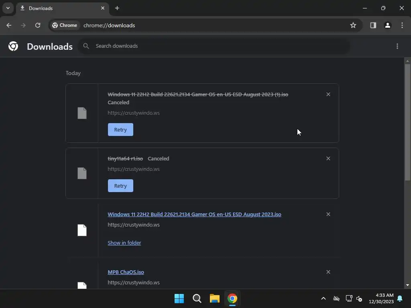Image resolution: width=411 pixels, height=308 pixels.
Task: Open the side panel icon
Action: 373,25
